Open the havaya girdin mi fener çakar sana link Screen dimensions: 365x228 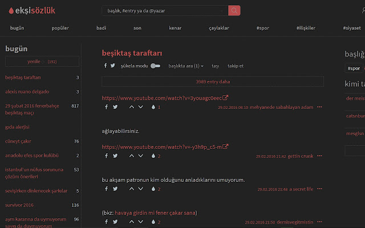coord(155,213)
